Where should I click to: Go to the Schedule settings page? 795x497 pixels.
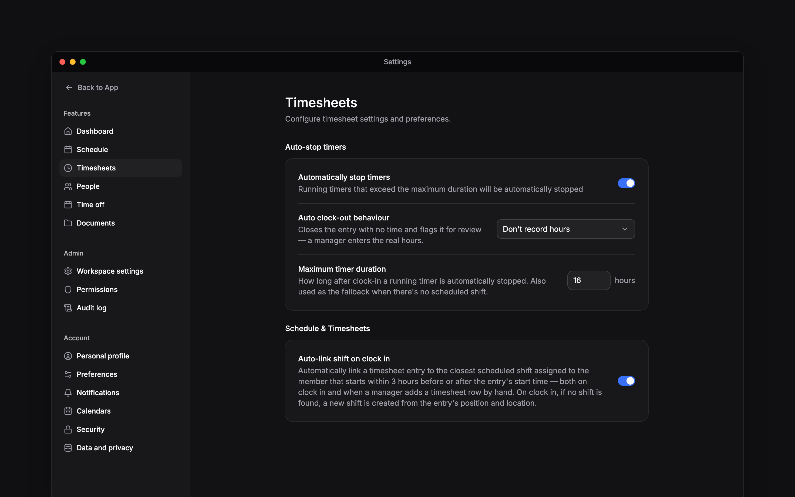coord(120,150)
